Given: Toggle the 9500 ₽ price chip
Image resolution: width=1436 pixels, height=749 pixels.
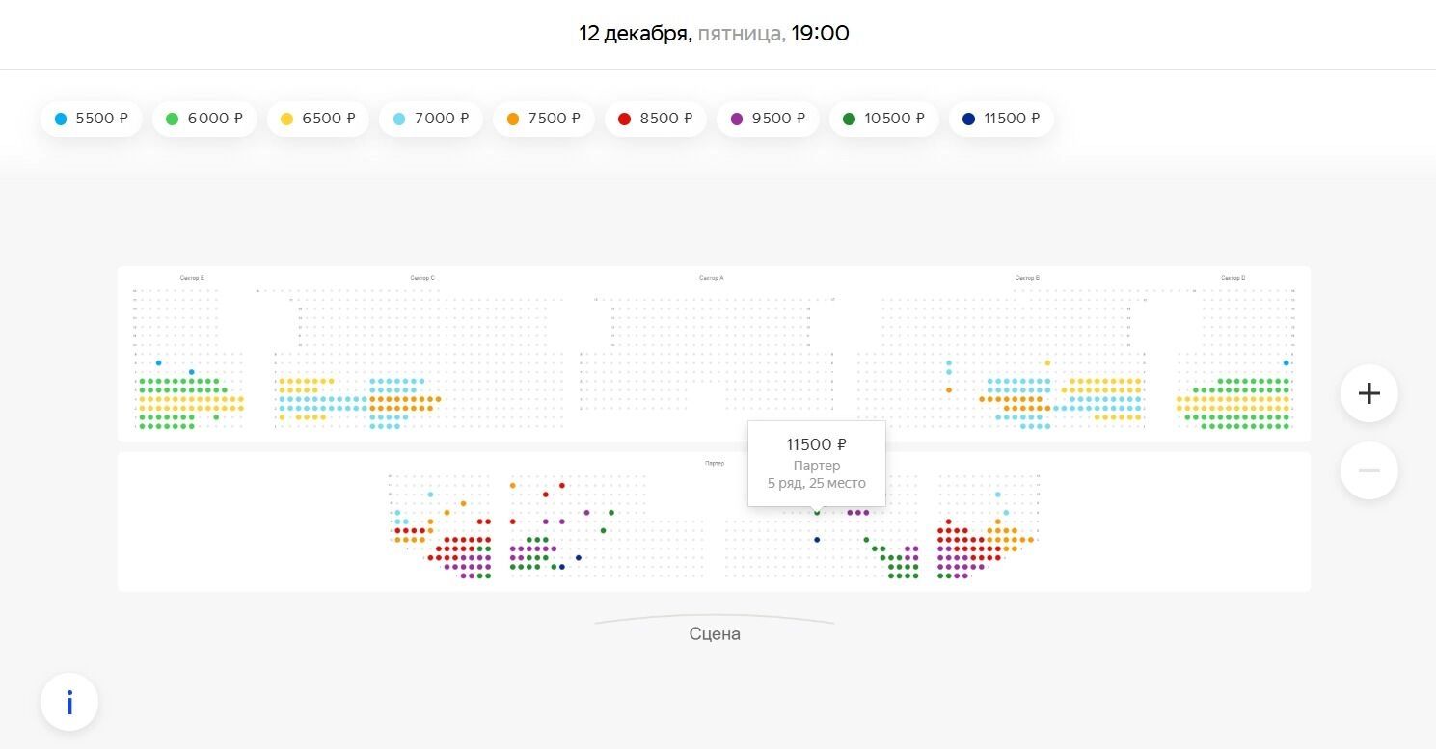Looking at the screenshot, I should (x=768, y=119).
